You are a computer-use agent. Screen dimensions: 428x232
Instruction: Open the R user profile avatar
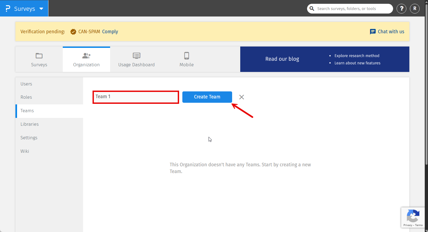point(415,9)
